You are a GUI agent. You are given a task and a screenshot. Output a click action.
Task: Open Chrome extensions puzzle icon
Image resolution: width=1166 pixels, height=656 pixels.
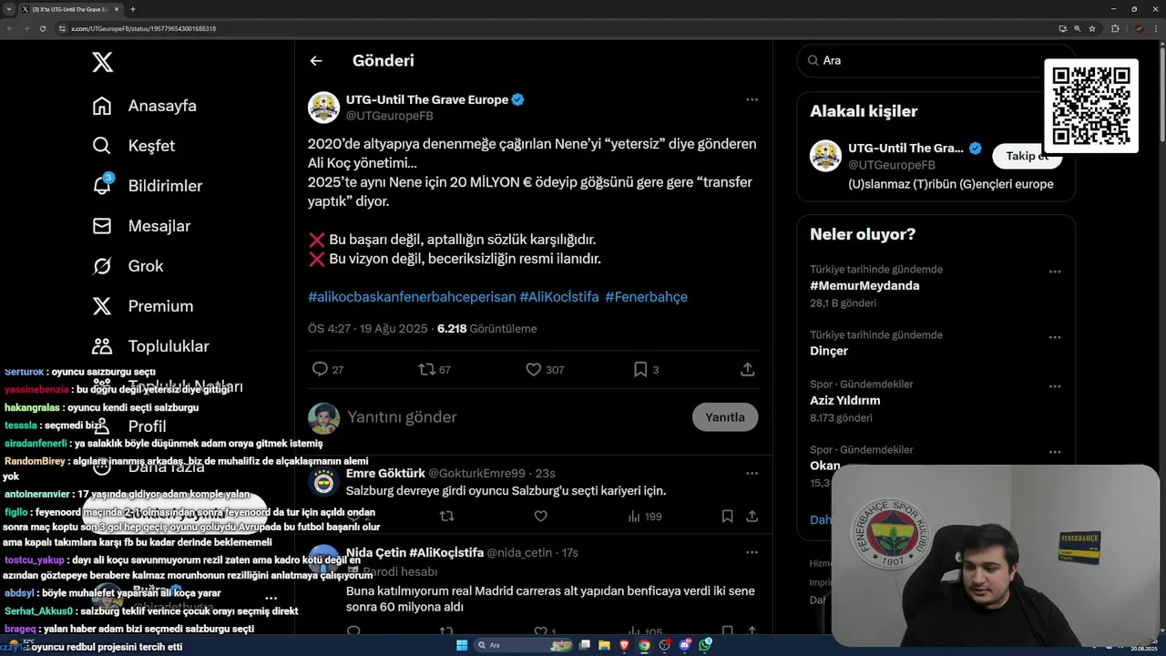coord(1115,28)
